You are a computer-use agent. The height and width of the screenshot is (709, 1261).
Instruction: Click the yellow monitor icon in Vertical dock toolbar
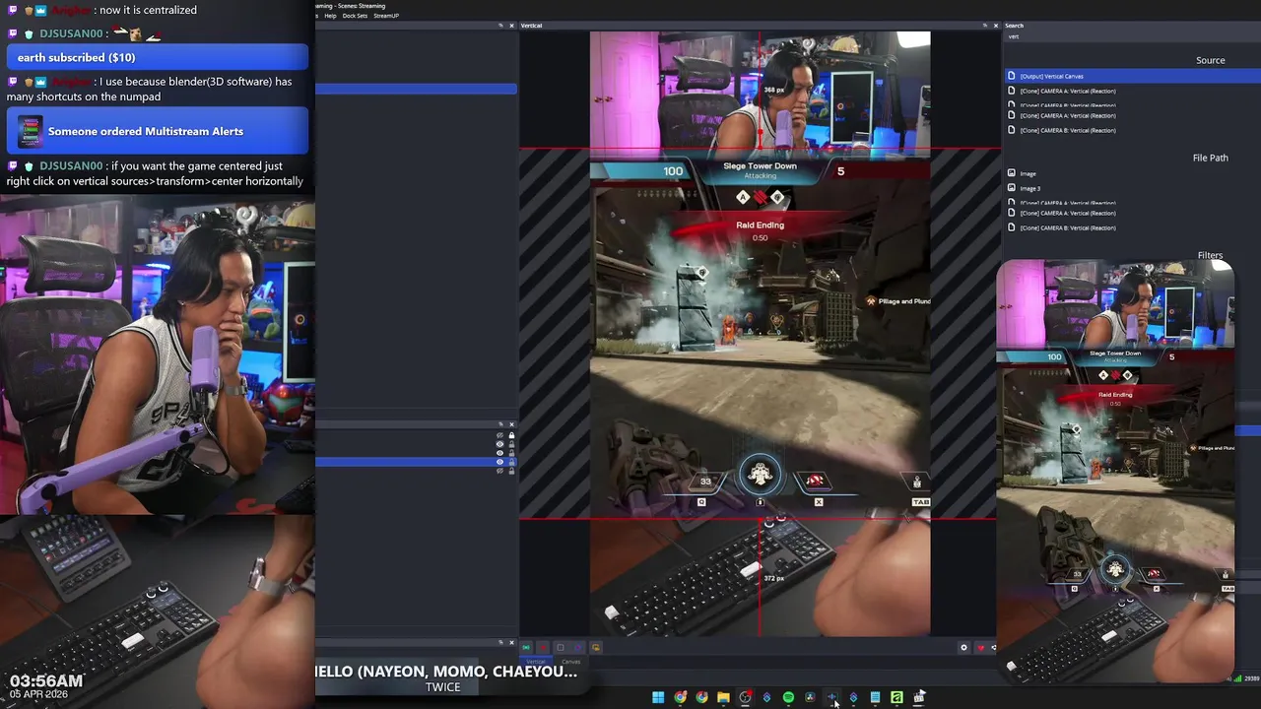pos(595,647)
